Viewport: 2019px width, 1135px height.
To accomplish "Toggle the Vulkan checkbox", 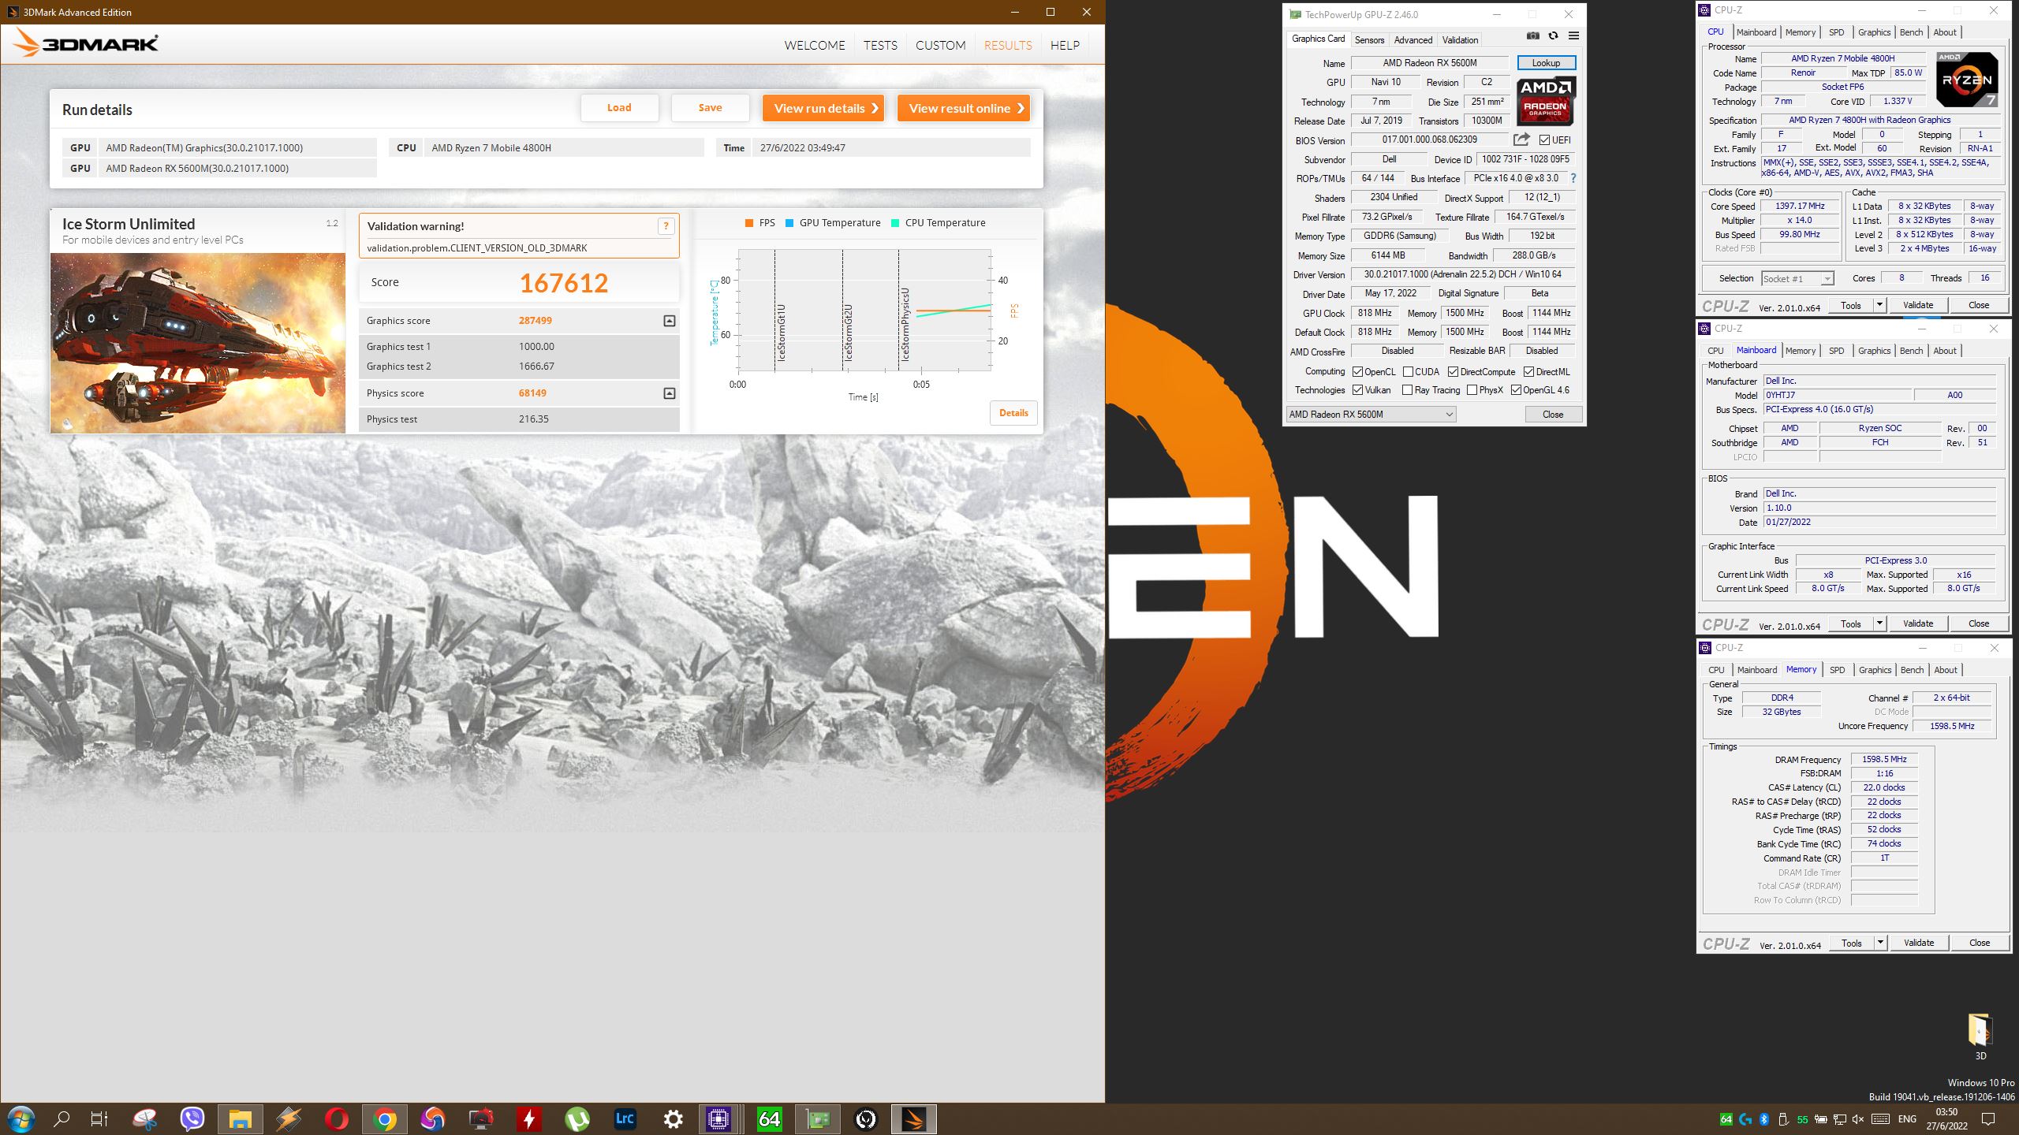I will [1357, 390].
